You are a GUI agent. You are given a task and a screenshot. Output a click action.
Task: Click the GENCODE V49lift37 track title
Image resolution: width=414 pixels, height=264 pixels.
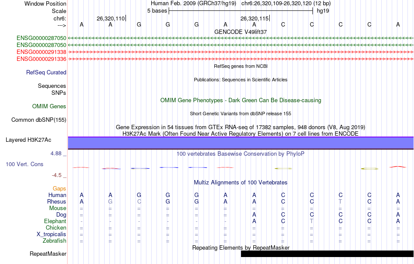(241, 32)
